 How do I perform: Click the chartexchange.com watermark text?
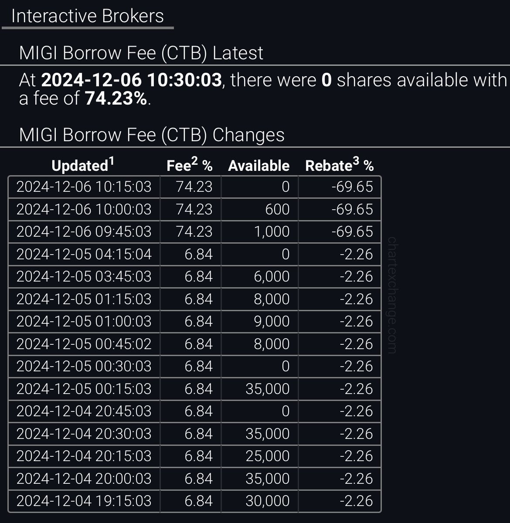[x=391, y=295]
